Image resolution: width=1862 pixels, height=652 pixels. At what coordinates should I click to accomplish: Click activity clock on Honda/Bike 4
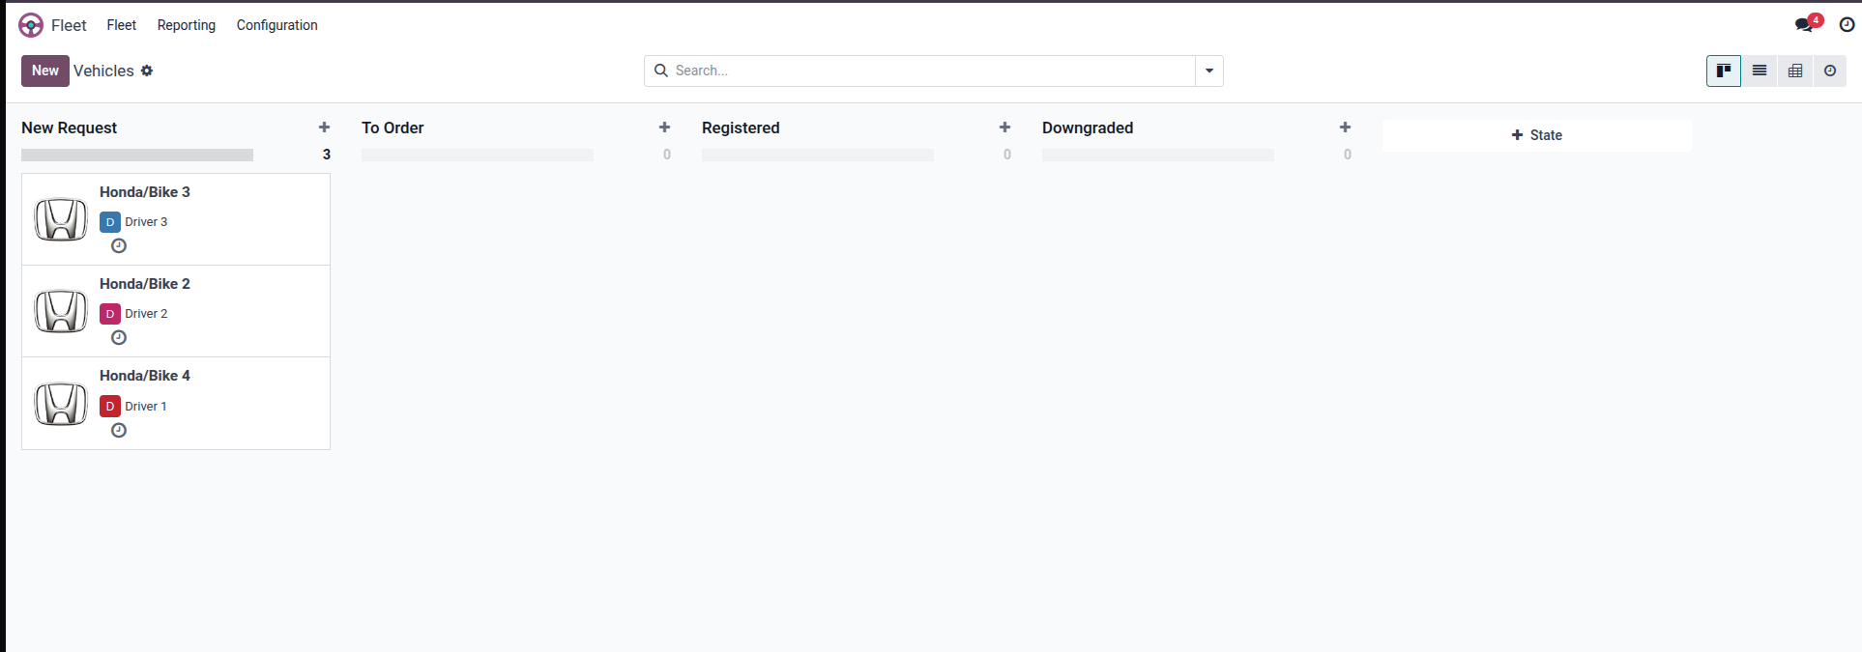[119, 431]
